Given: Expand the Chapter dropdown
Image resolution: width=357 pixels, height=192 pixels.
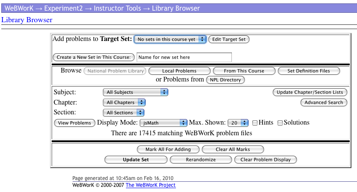Looking at the screenshot, I should coord(124,102).
